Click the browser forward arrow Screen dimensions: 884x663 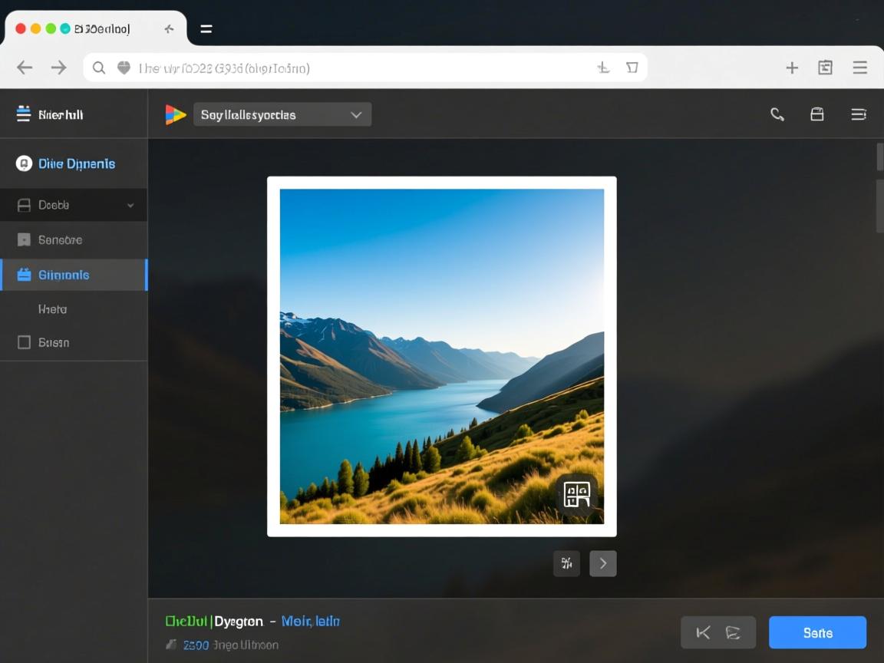pos(59,68)
